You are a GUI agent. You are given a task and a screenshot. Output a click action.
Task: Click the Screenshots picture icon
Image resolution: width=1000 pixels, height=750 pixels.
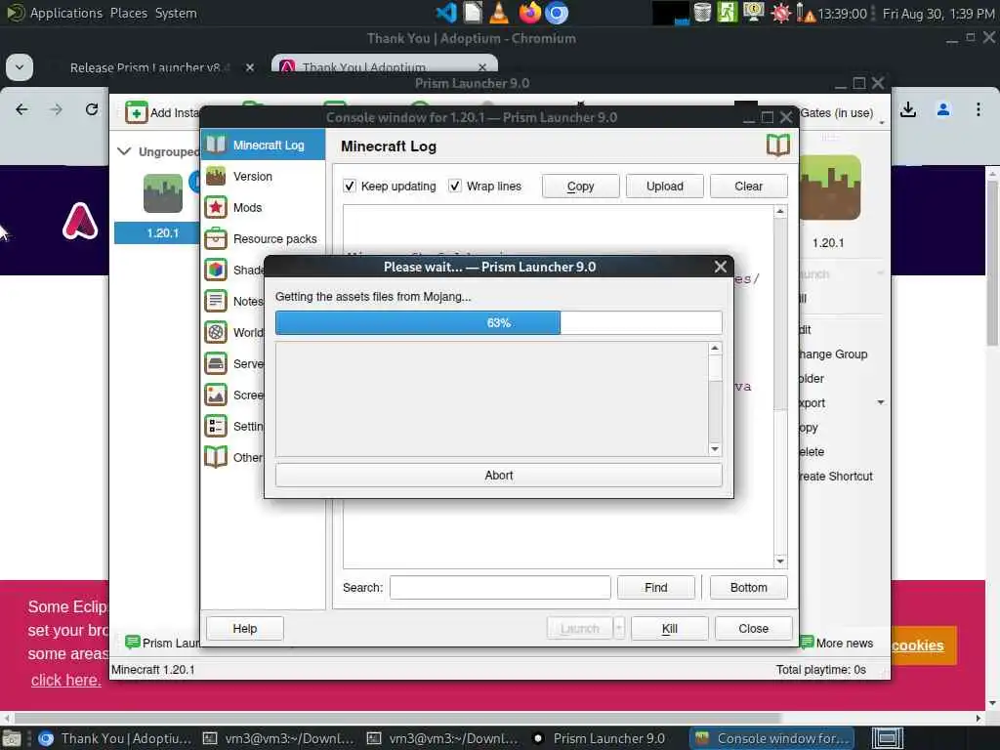coord(216,395)
